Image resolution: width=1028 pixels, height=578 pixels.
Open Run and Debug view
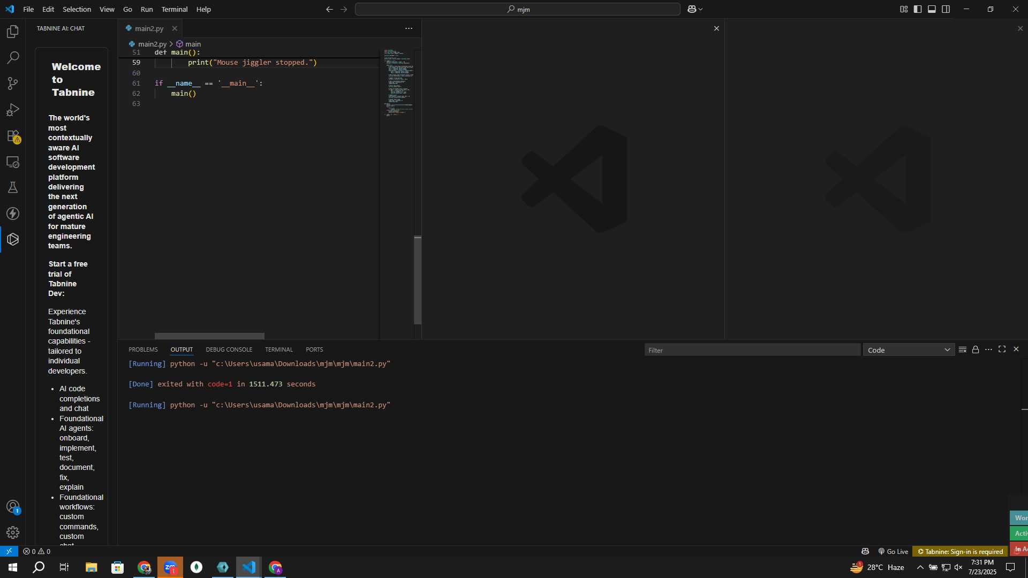tap(13, 110)
